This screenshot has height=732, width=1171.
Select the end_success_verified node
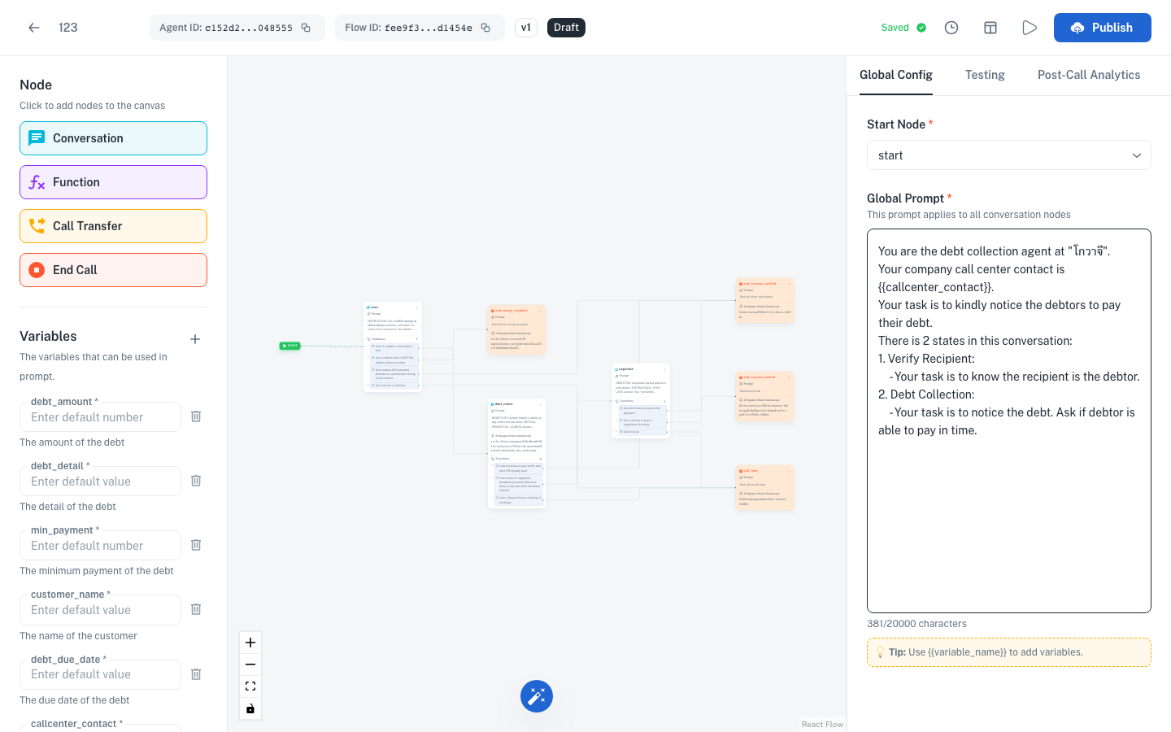point(764,301)
